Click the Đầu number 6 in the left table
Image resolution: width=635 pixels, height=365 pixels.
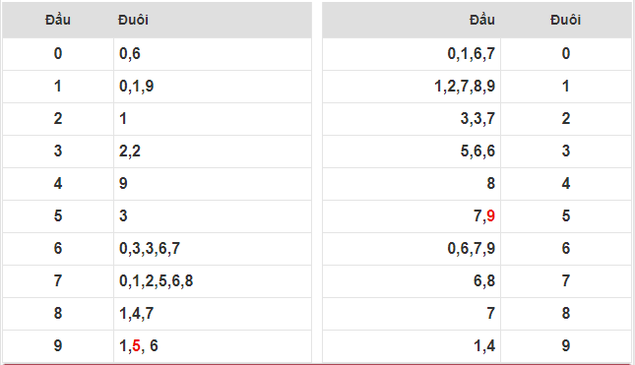(x=58, y=249)
